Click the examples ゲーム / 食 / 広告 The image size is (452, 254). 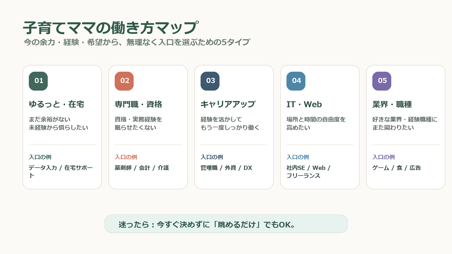[x=397, y=168]
